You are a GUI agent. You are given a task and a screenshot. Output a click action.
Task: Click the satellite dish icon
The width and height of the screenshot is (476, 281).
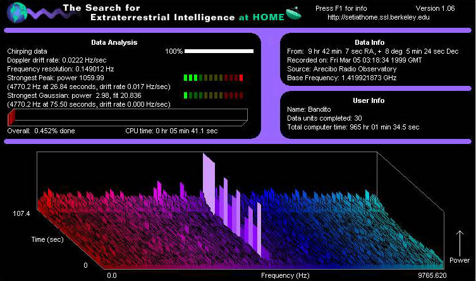click(x=293, y=14)
